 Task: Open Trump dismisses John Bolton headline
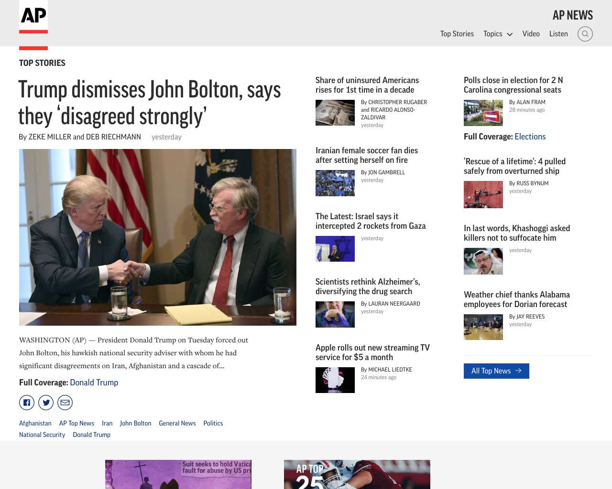[150, 103]
